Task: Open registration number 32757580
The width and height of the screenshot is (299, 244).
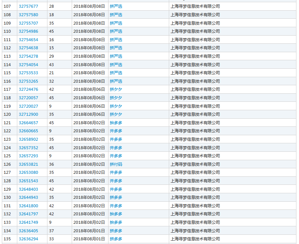Action: pyautogui.click(x=28, y=15)
